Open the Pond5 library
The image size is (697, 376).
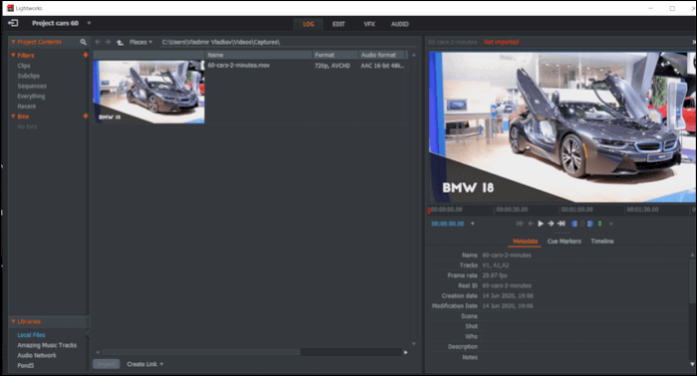pos(26,366)
